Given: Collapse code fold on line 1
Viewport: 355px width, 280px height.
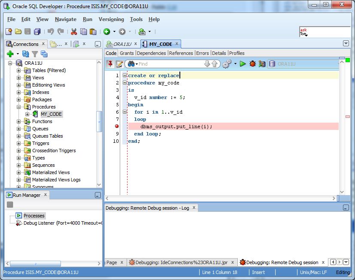Looking at the screenshot, I should (x=124, y=75).
